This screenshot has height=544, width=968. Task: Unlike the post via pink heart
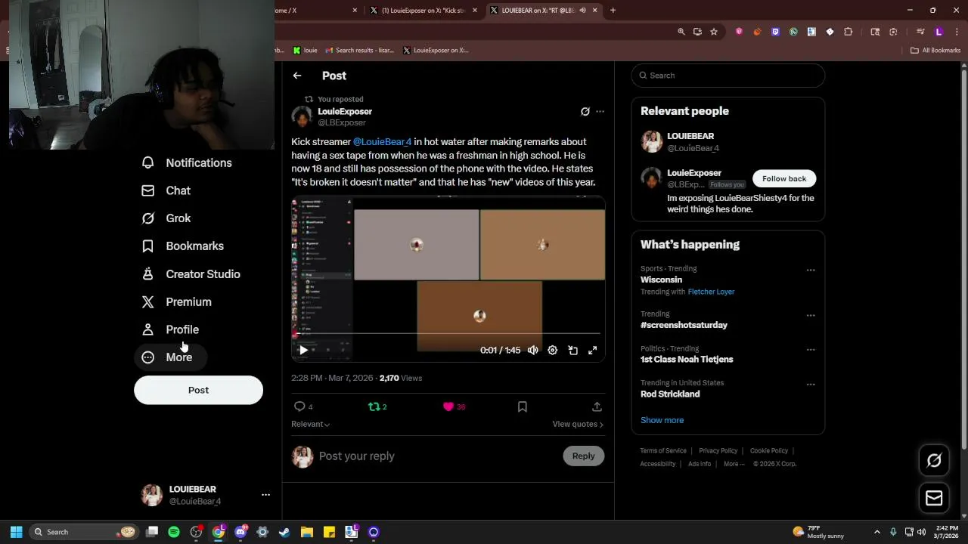coord(448,406)
